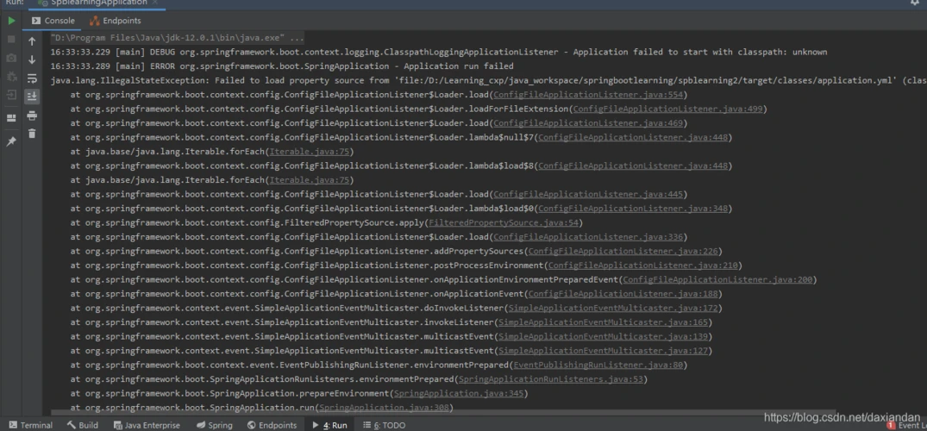Open link ConfigFileApplicationListener.java:336

click(588, 237)
